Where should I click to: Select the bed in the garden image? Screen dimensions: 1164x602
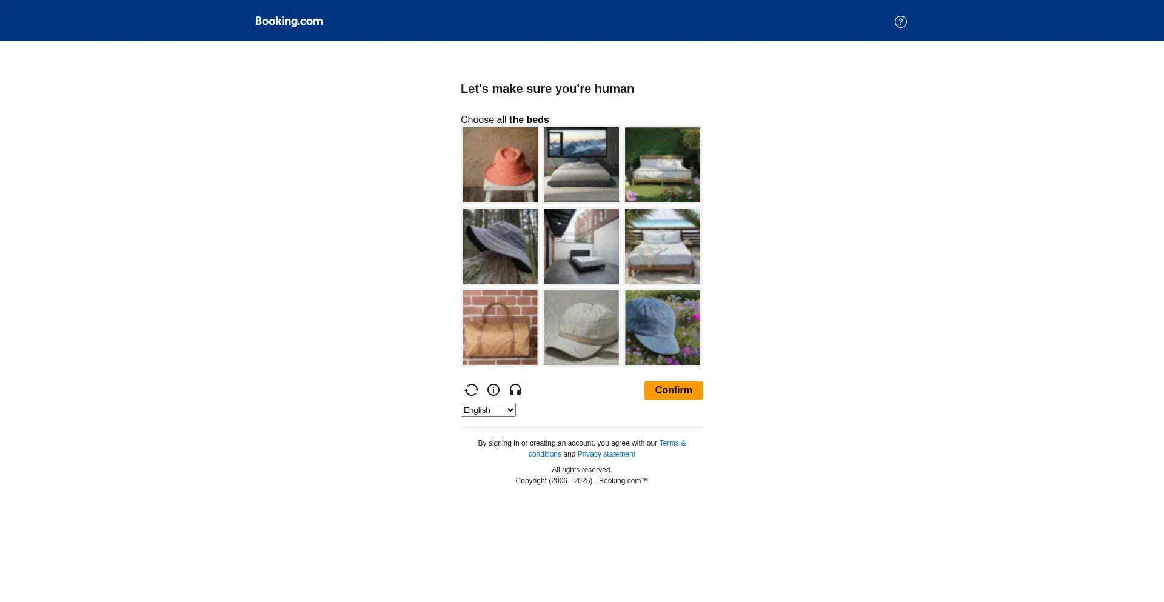click(x=663, y=165)
